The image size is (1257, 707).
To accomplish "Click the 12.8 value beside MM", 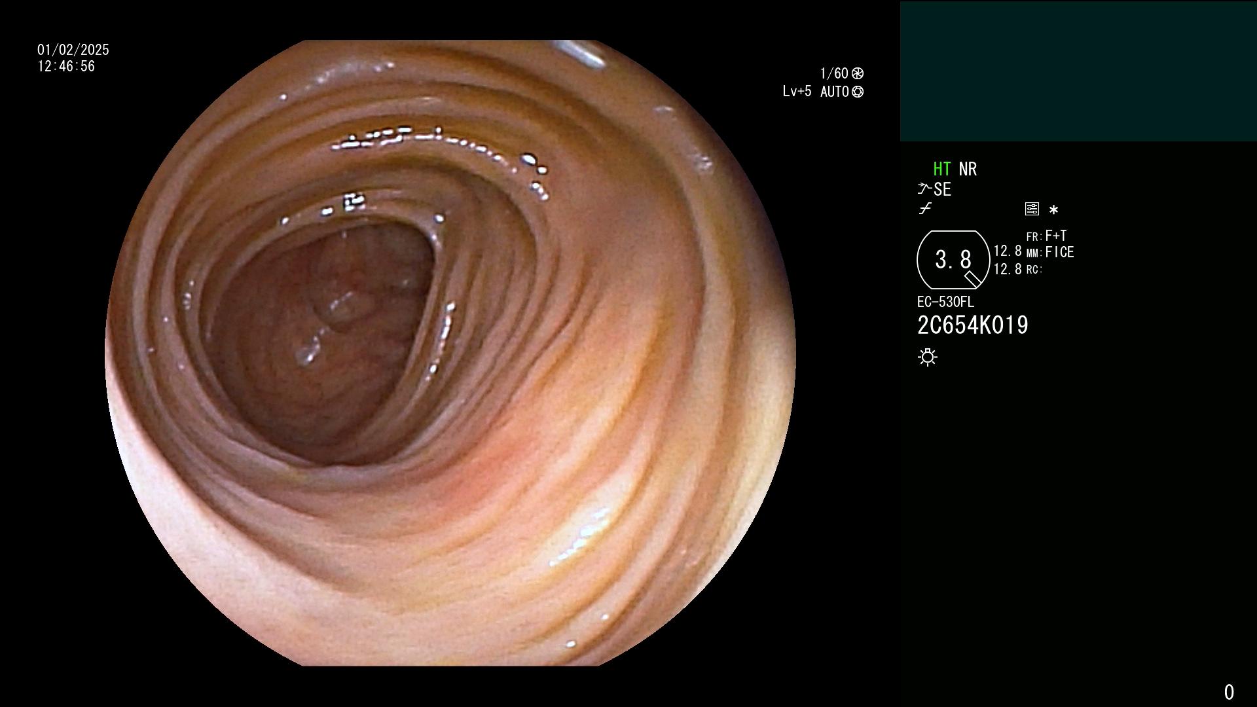I will pos(1008,251).
